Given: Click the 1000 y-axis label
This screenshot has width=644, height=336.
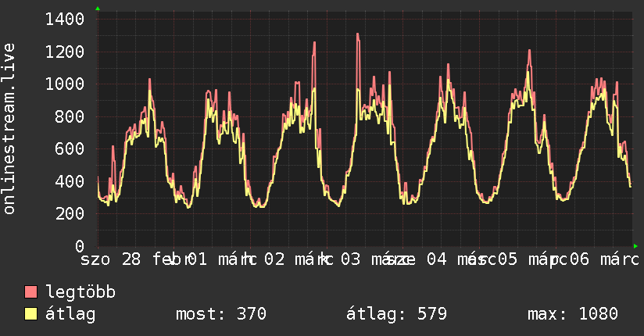Looking at the screenshot, I should pos(65,84).
